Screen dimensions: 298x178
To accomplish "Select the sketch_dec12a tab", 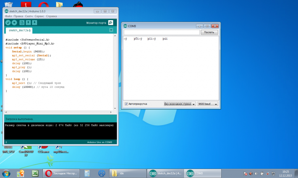I will (x=19, y=30).
